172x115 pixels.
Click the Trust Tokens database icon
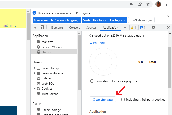39,94
